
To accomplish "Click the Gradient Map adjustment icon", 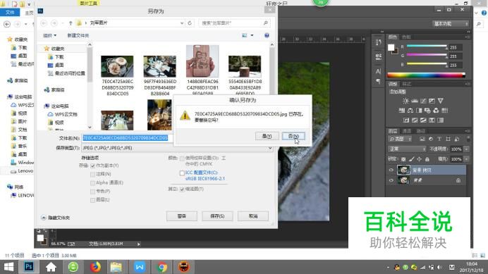I will point(440,120).
